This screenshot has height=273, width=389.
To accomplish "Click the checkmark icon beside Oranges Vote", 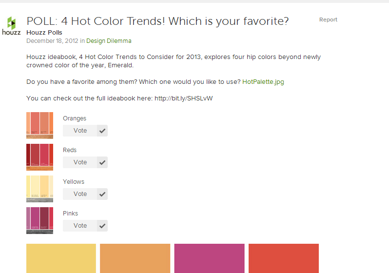I will point(102,131).
